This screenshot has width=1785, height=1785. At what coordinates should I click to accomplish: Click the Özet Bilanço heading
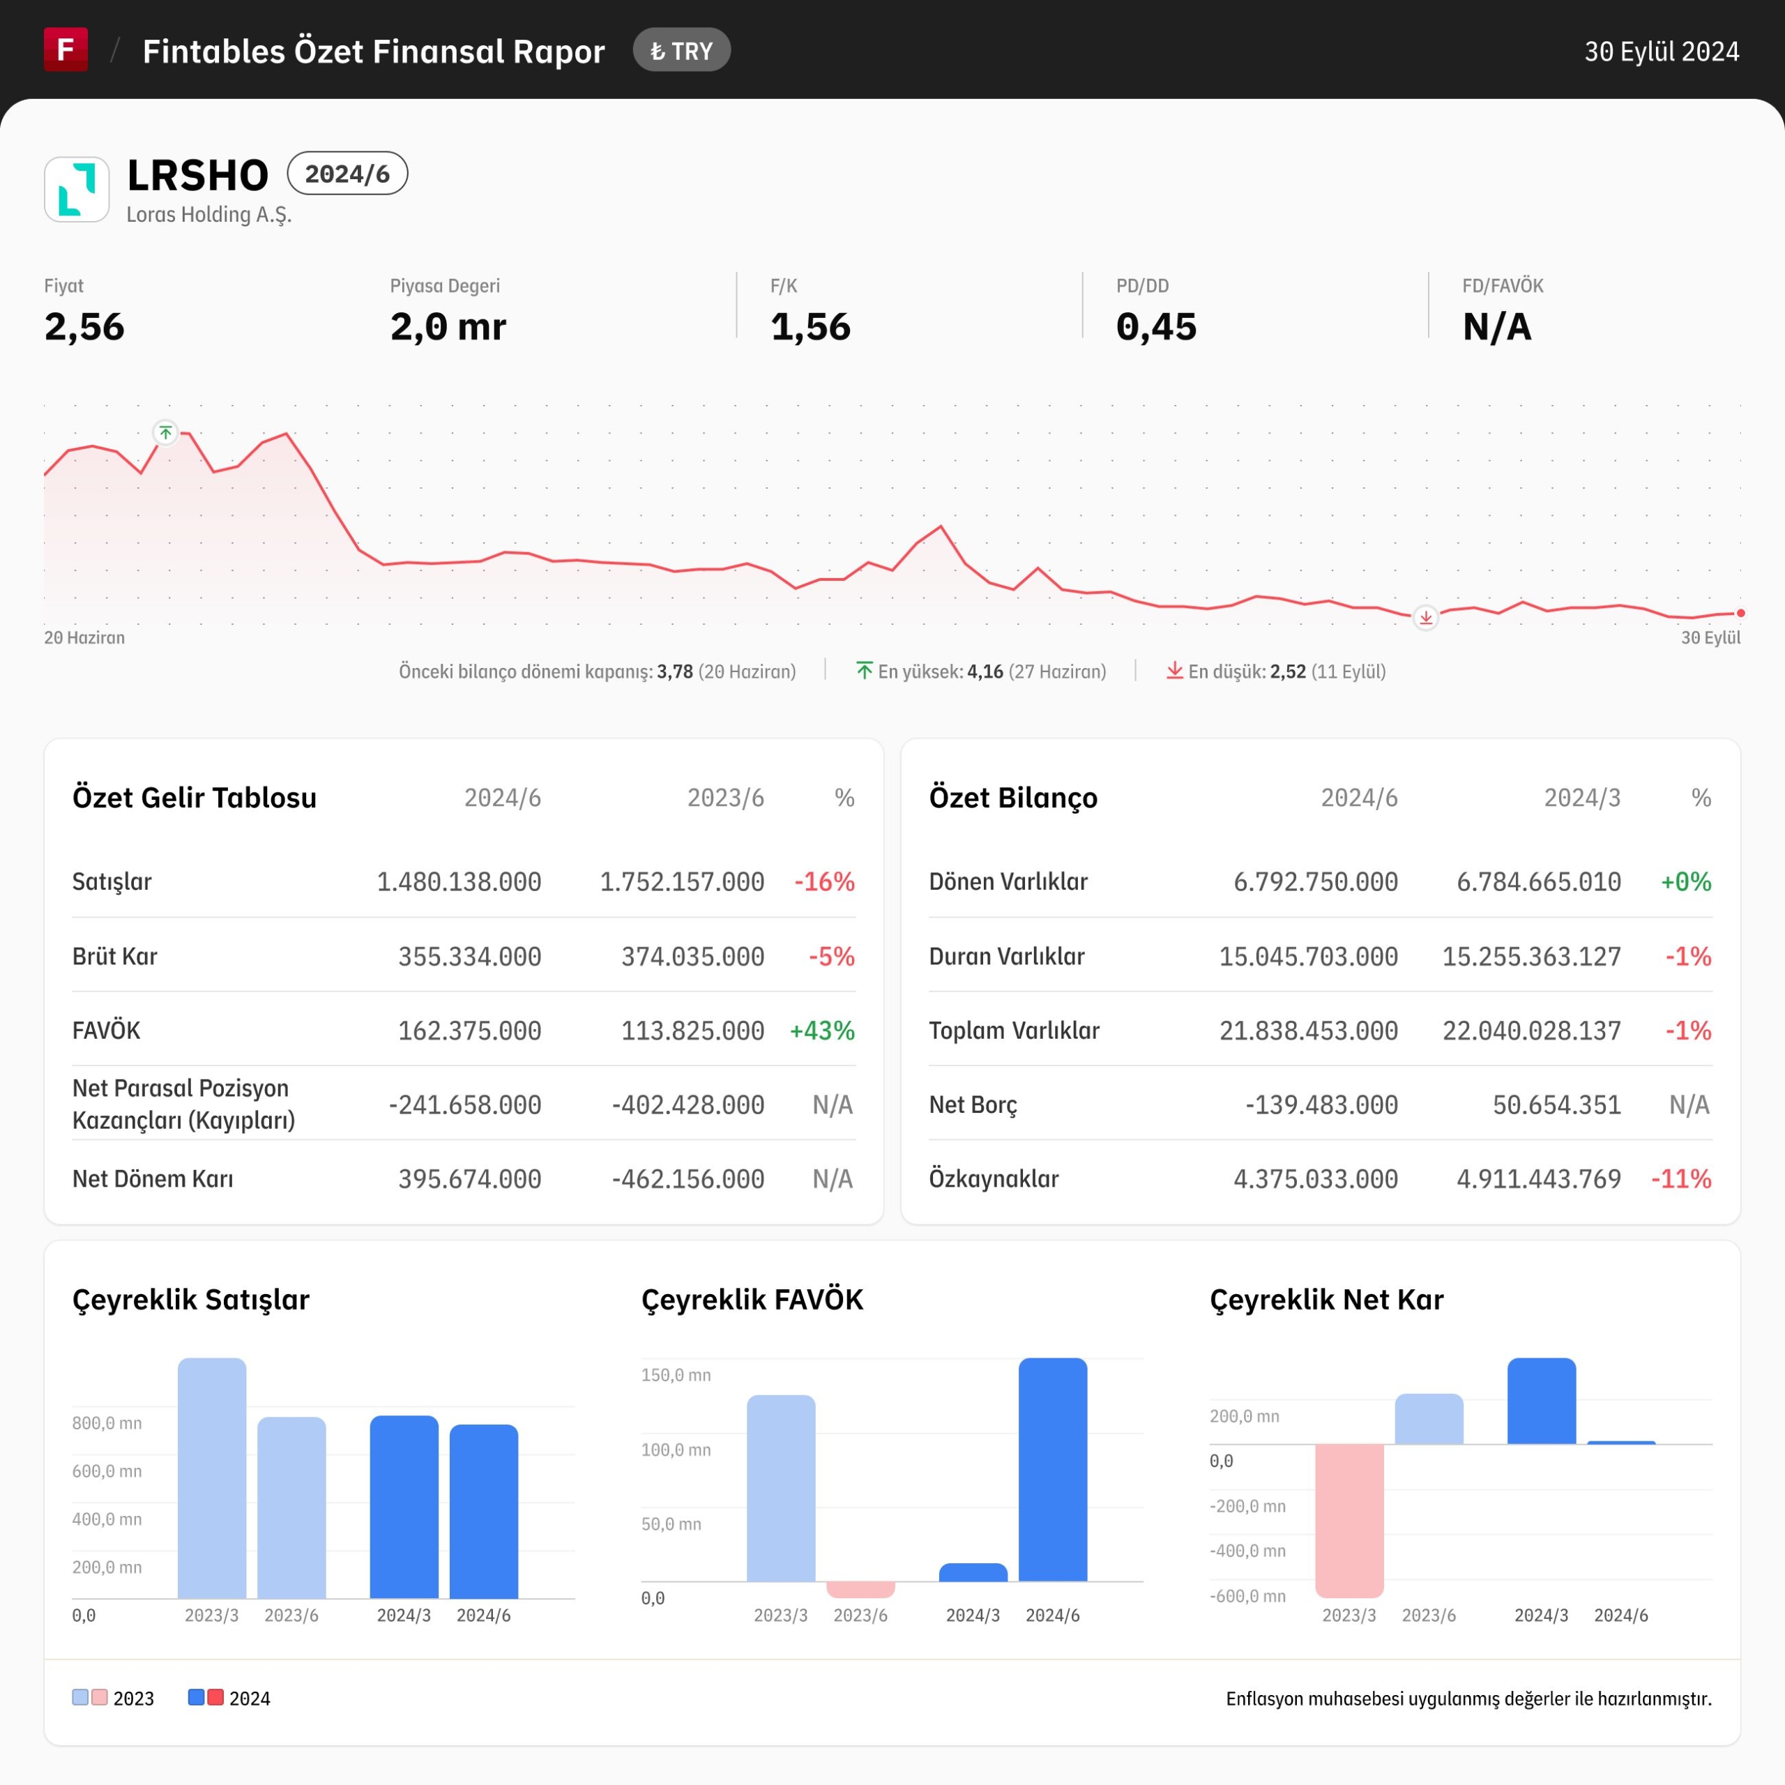(x=1014, y=798)
